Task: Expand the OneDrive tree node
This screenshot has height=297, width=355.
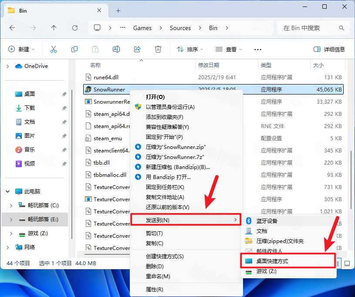Action: point(8,66)
